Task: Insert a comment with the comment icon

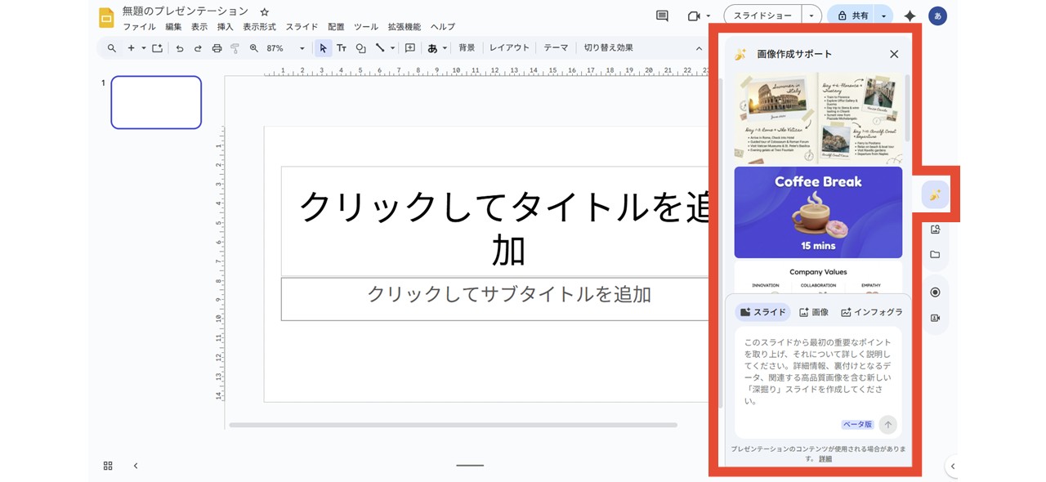Action: [409, 47]
